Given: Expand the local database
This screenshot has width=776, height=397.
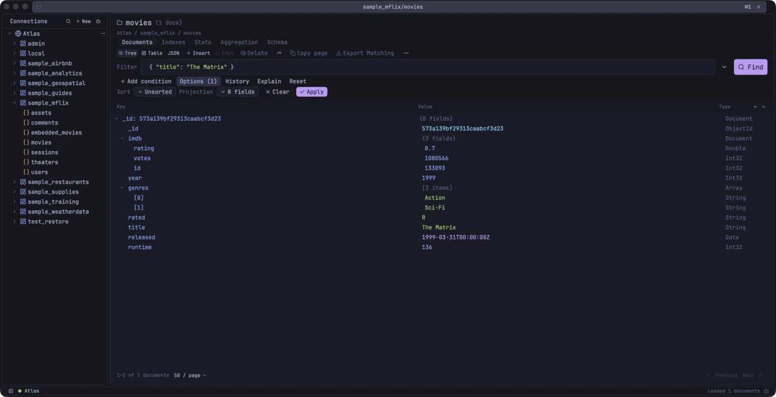Looking at the screenshot, I should (x=14, y=54).
